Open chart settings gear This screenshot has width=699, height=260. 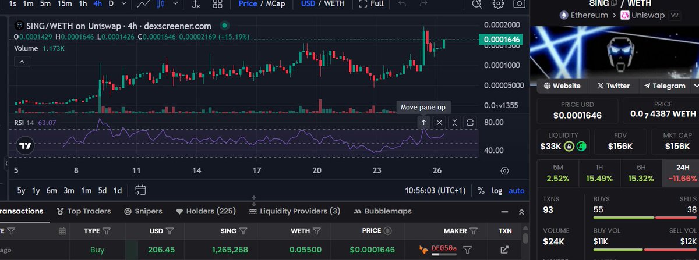[x=498, y=4]
